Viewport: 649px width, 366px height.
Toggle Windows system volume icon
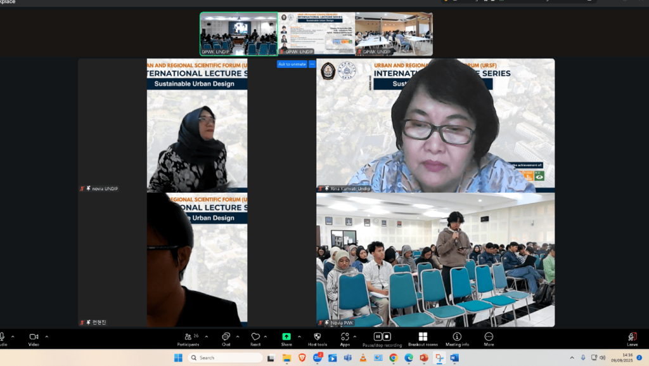(x=602, y=358)
